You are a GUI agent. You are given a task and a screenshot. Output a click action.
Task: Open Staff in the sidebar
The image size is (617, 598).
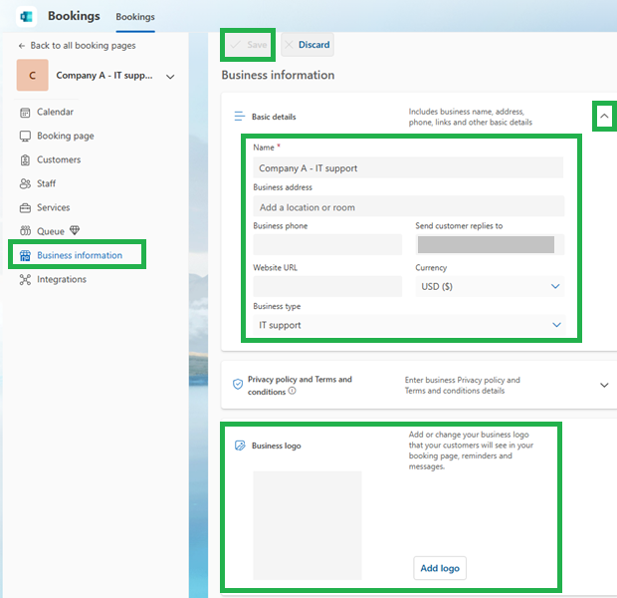coord(46,183)
